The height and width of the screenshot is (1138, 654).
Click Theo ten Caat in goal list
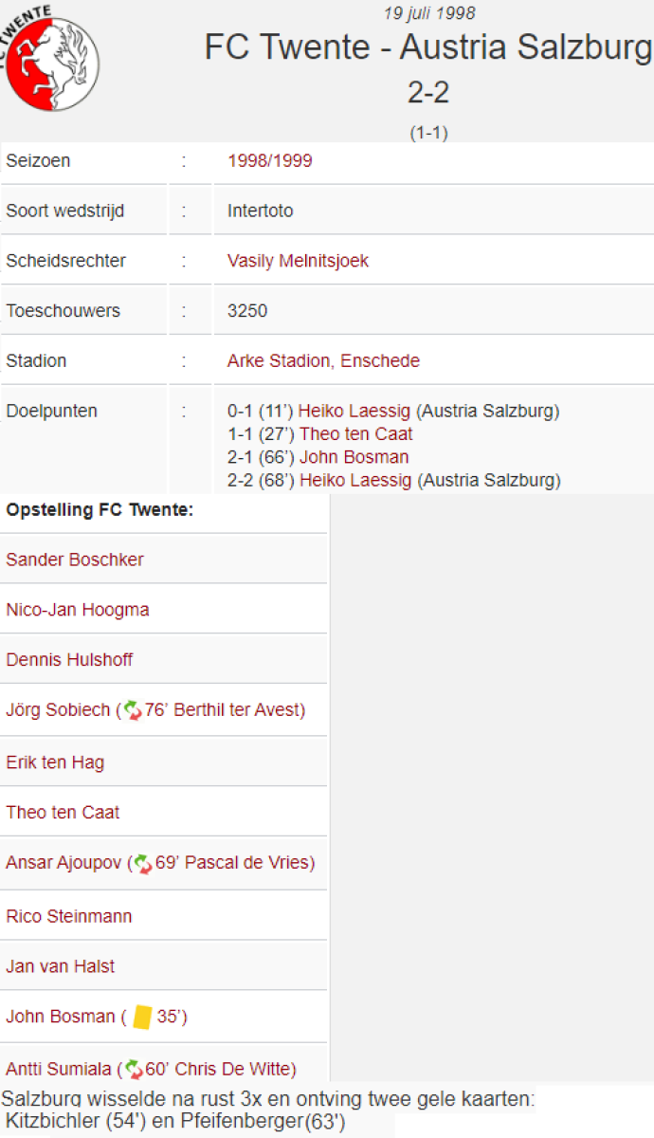[356, 434]
